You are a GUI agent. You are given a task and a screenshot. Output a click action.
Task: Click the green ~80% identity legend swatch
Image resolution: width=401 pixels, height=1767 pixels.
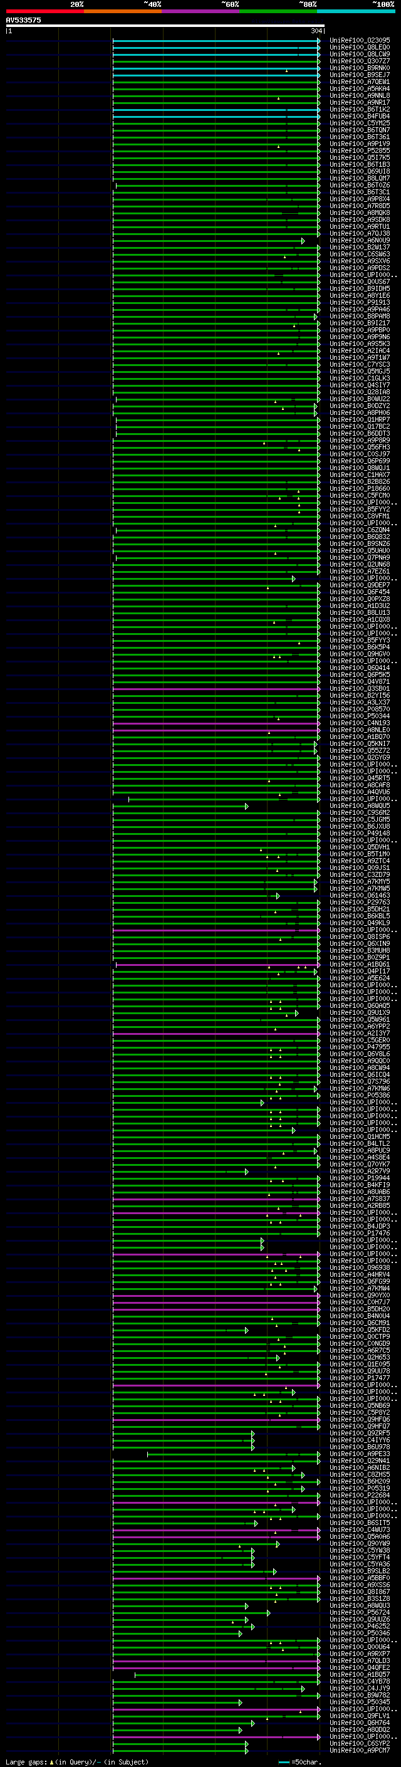click(278, 11)
